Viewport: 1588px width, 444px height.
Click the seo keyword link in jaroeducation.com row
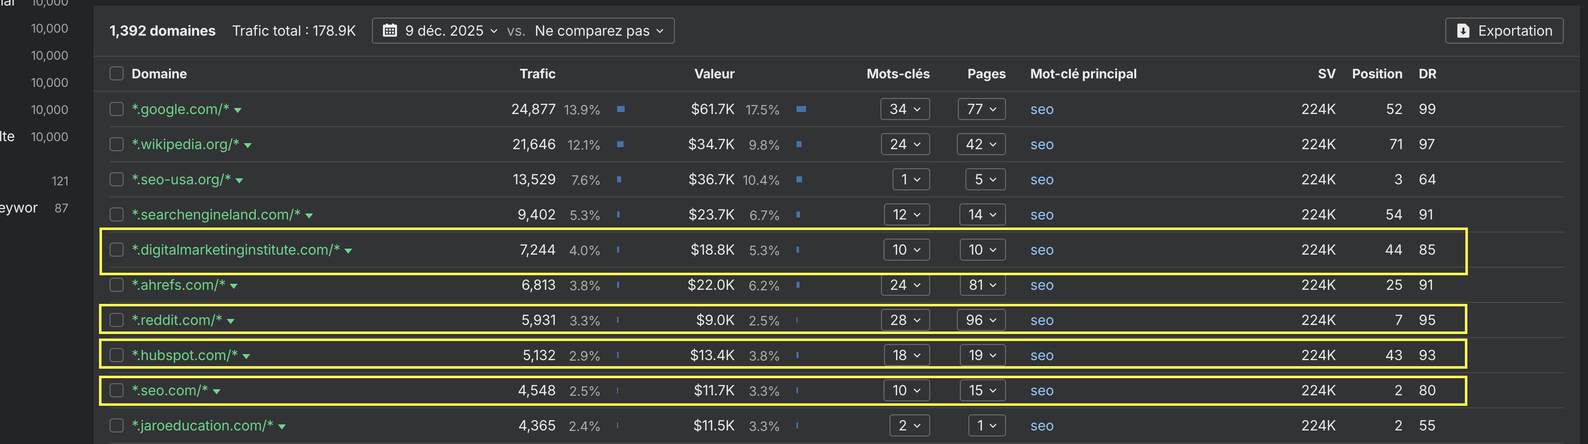click(1042, 425)
